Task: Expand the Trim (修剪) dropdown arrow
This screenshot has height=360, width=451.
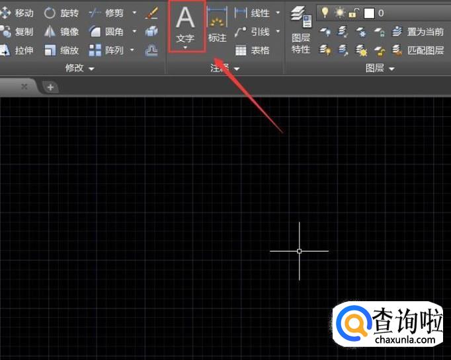Action: 134,13
